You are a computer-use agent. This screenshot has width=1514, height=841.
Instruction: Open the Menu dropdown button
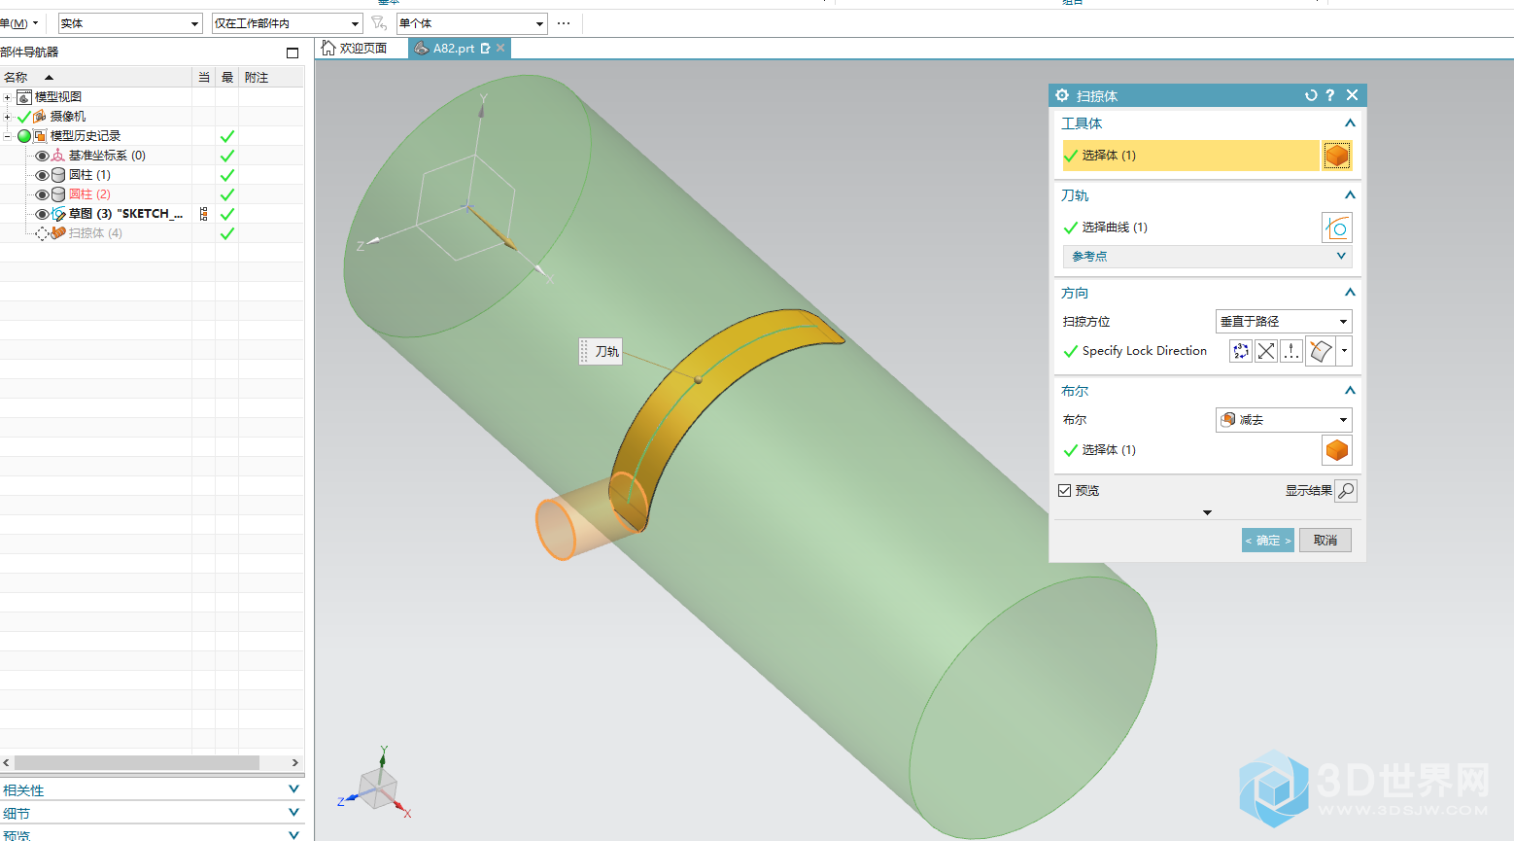pos(18,23)
